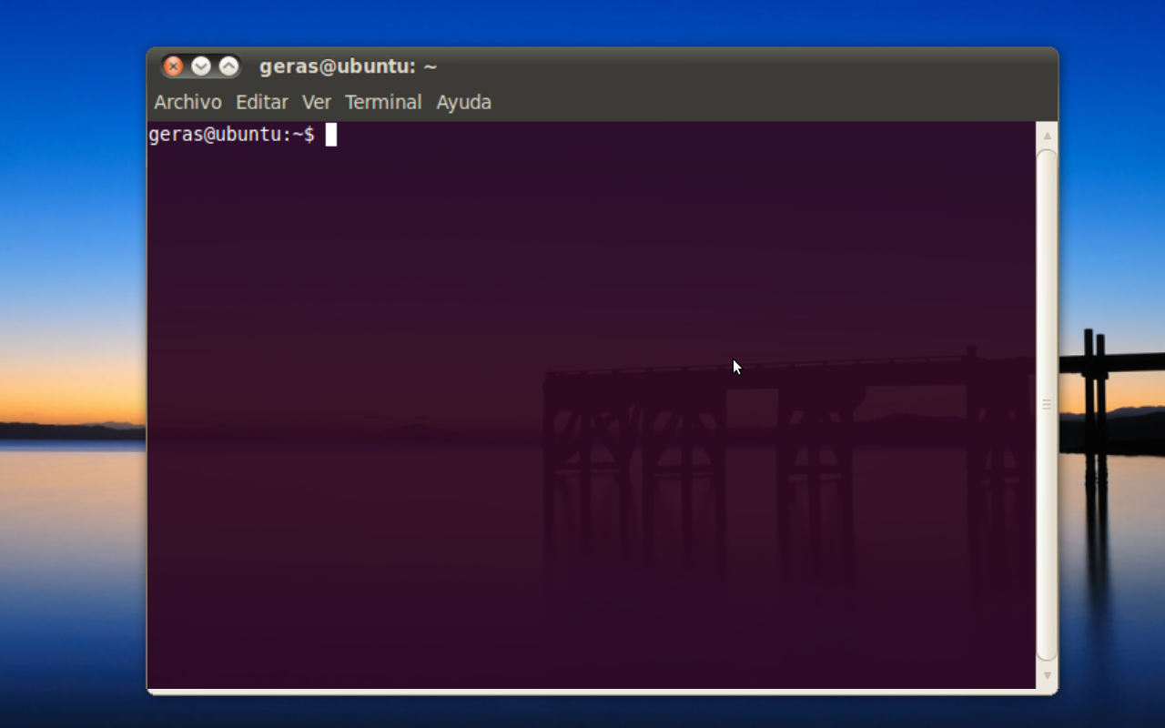Open the Terminal menu
Viewport: 1165px width, 728px height.
click(x=383, y=102)
